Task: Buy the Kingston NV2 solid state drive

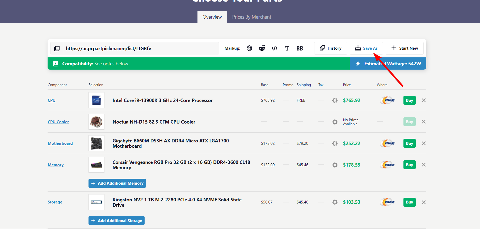Action: click(x=409, y=202)
